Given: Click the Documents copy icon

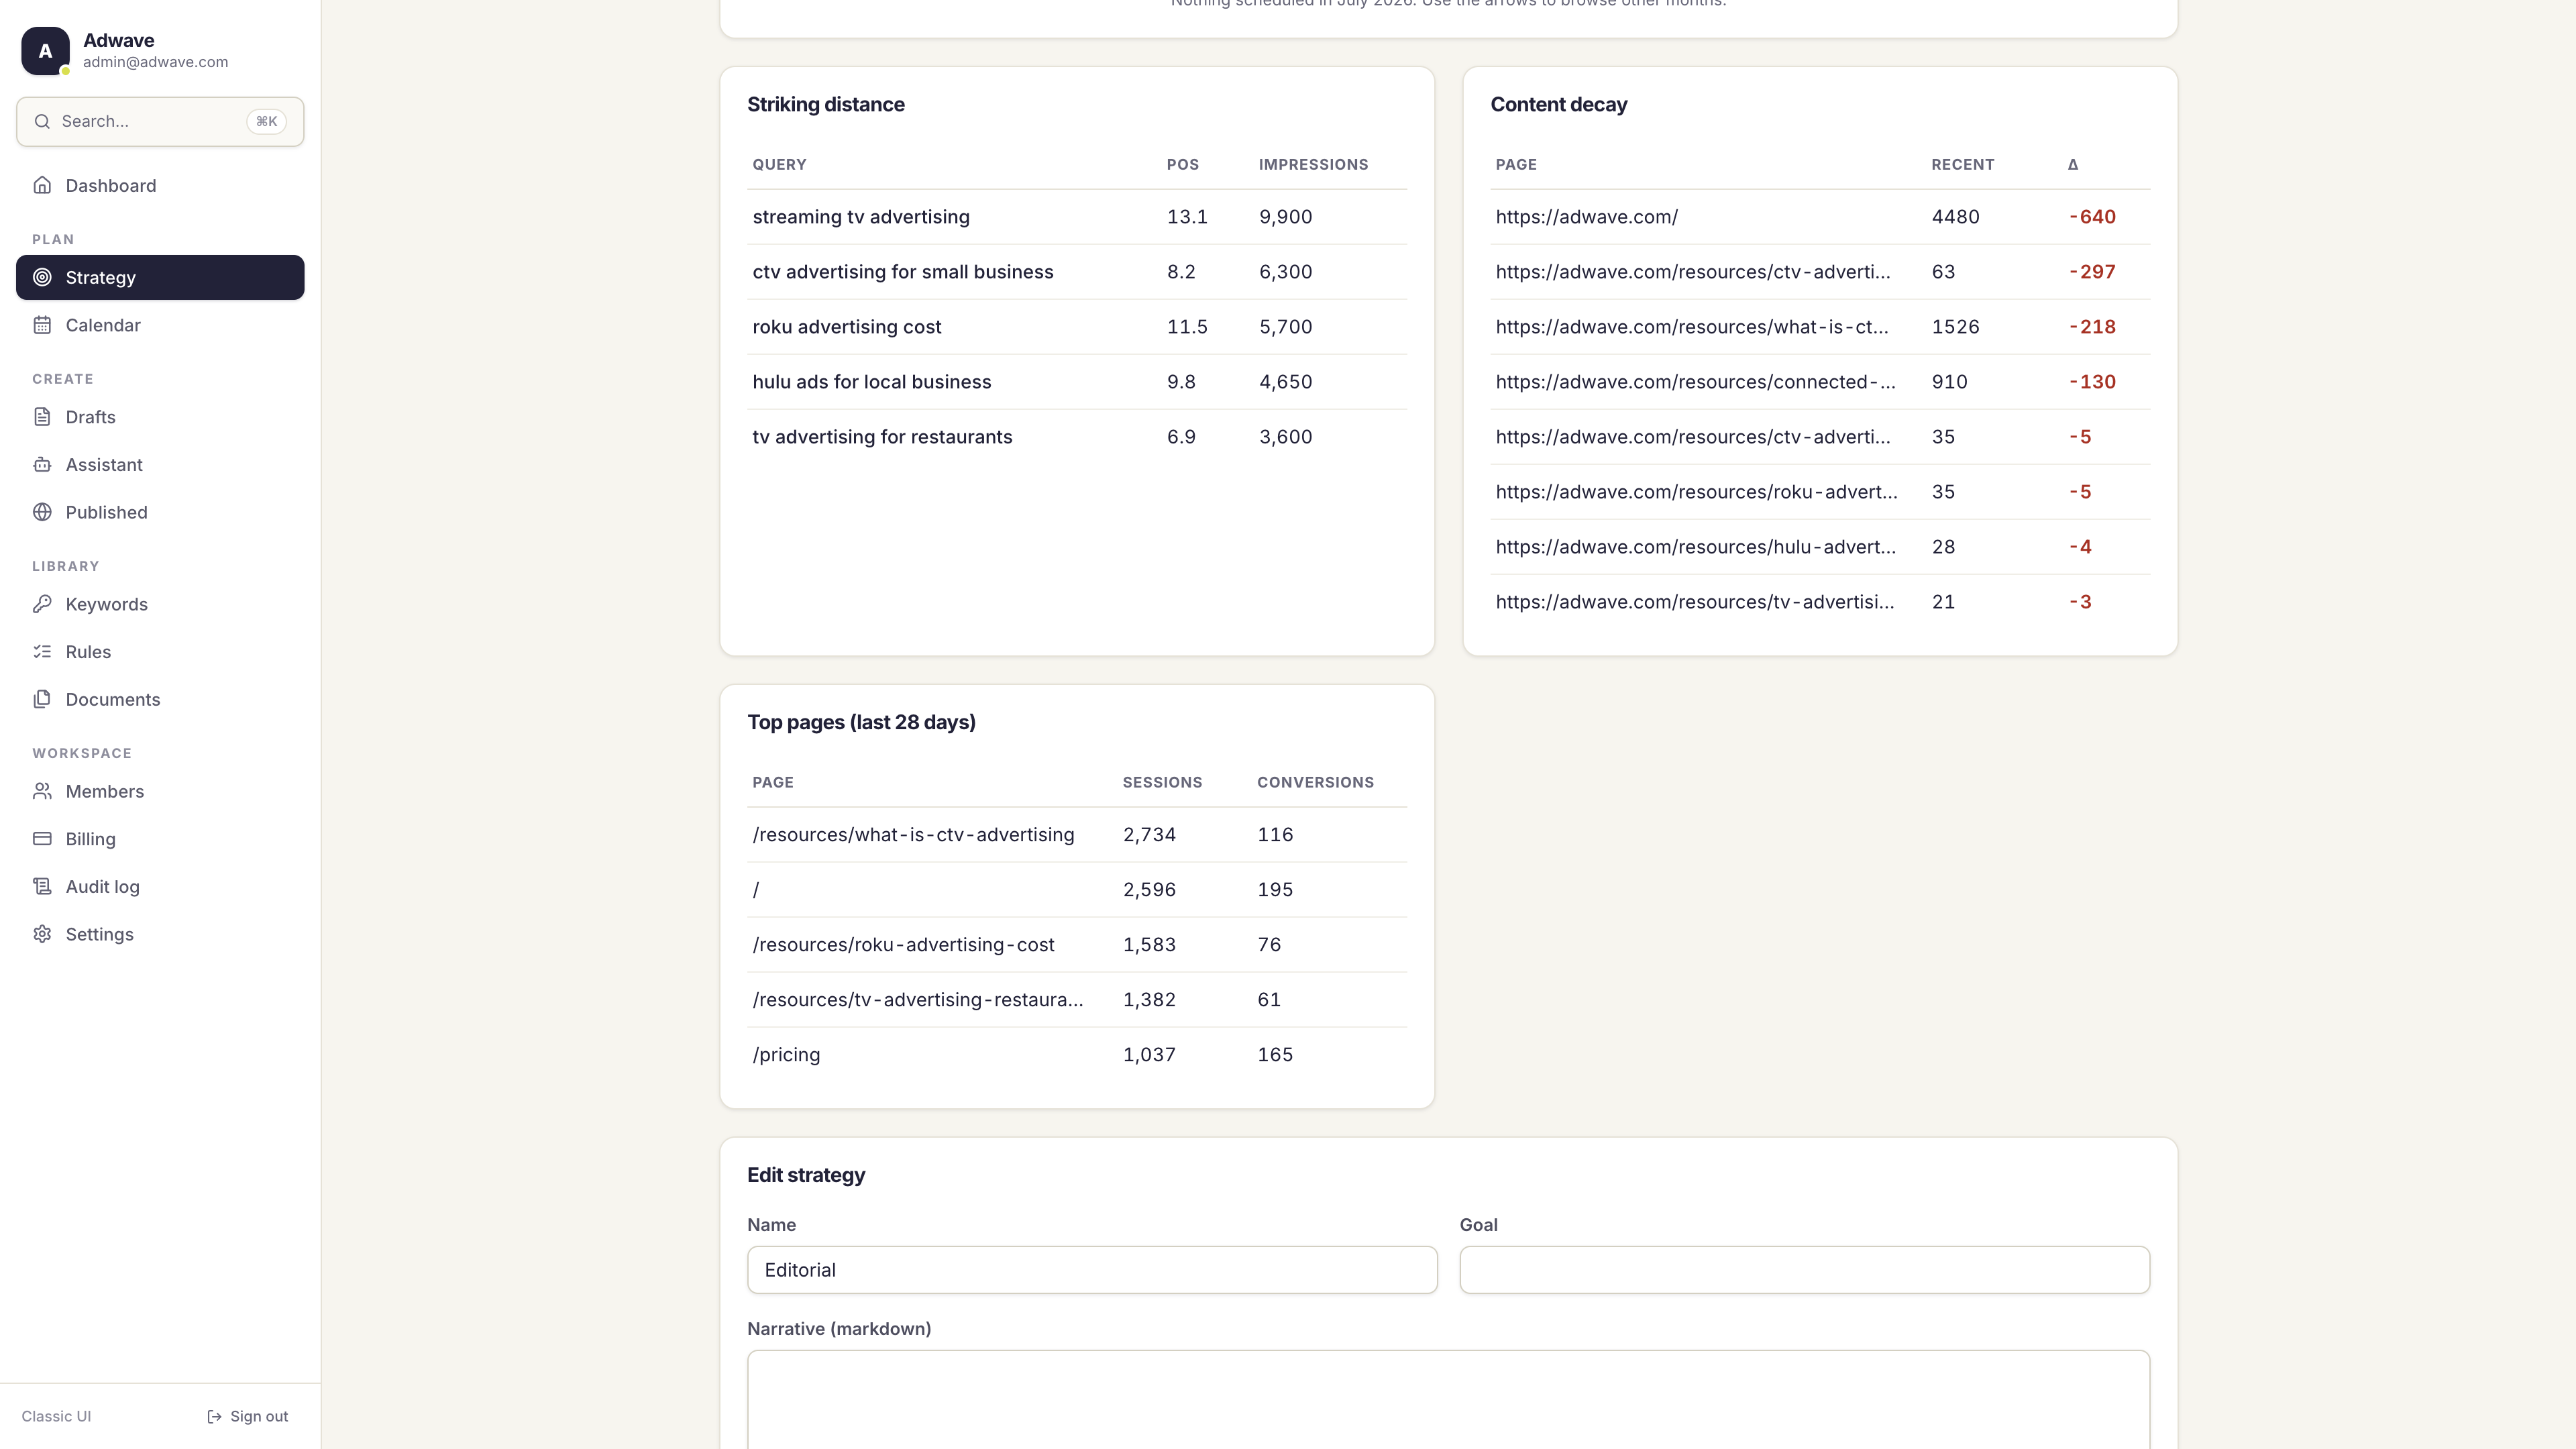Looking at the screenshot, I should pyautogui.click(x=42, y=699).
